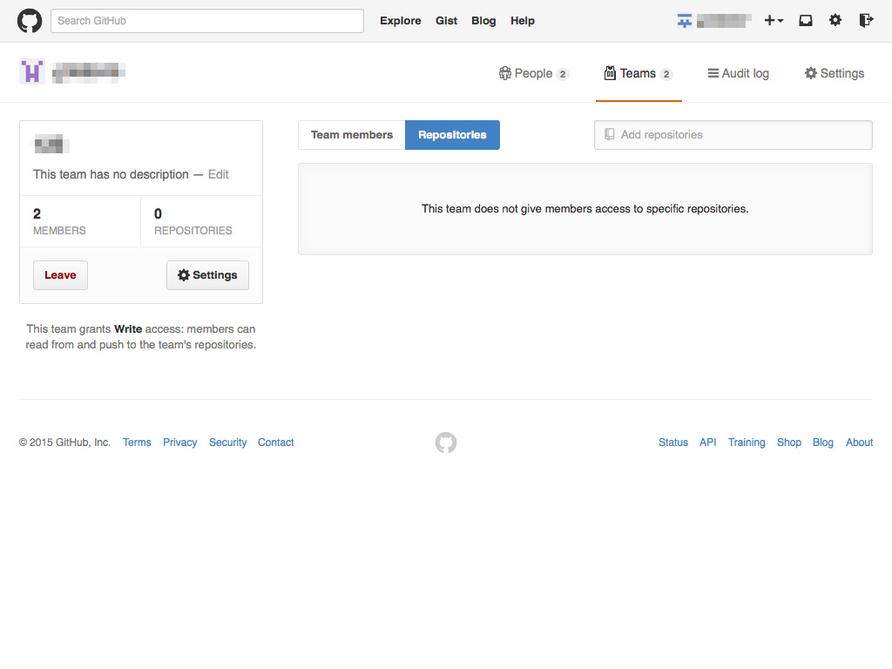This screenshot has height=669, width=892.
Task: Open Explore in the top menu
Action: point(400,21)
